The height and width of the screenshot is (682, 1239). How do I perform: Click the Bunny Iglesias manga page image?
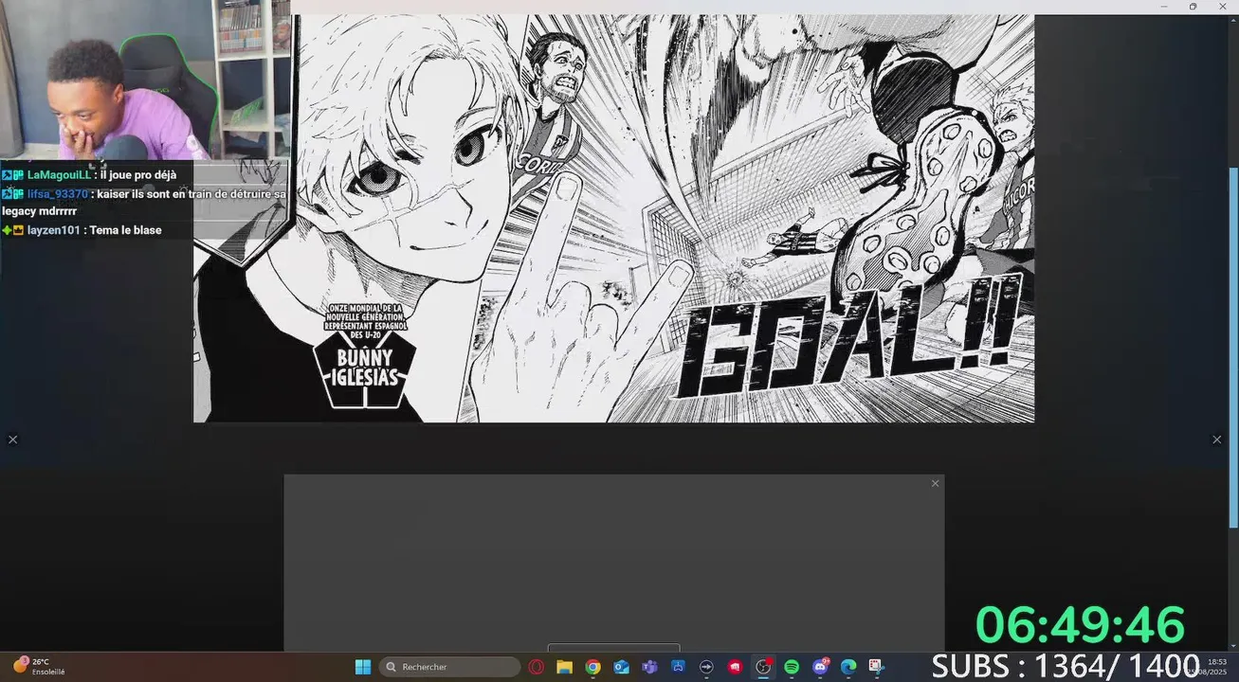(613, 218)
